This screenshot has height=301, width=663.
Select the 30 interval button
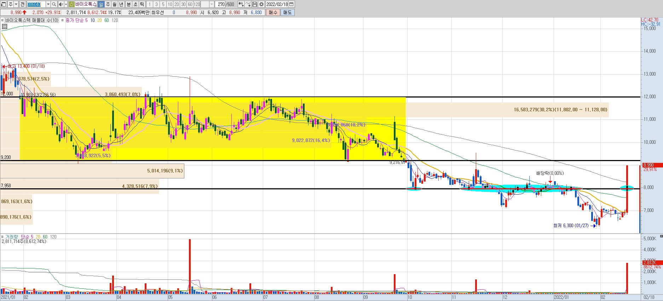pyautogui.click(x=183, y=4)
